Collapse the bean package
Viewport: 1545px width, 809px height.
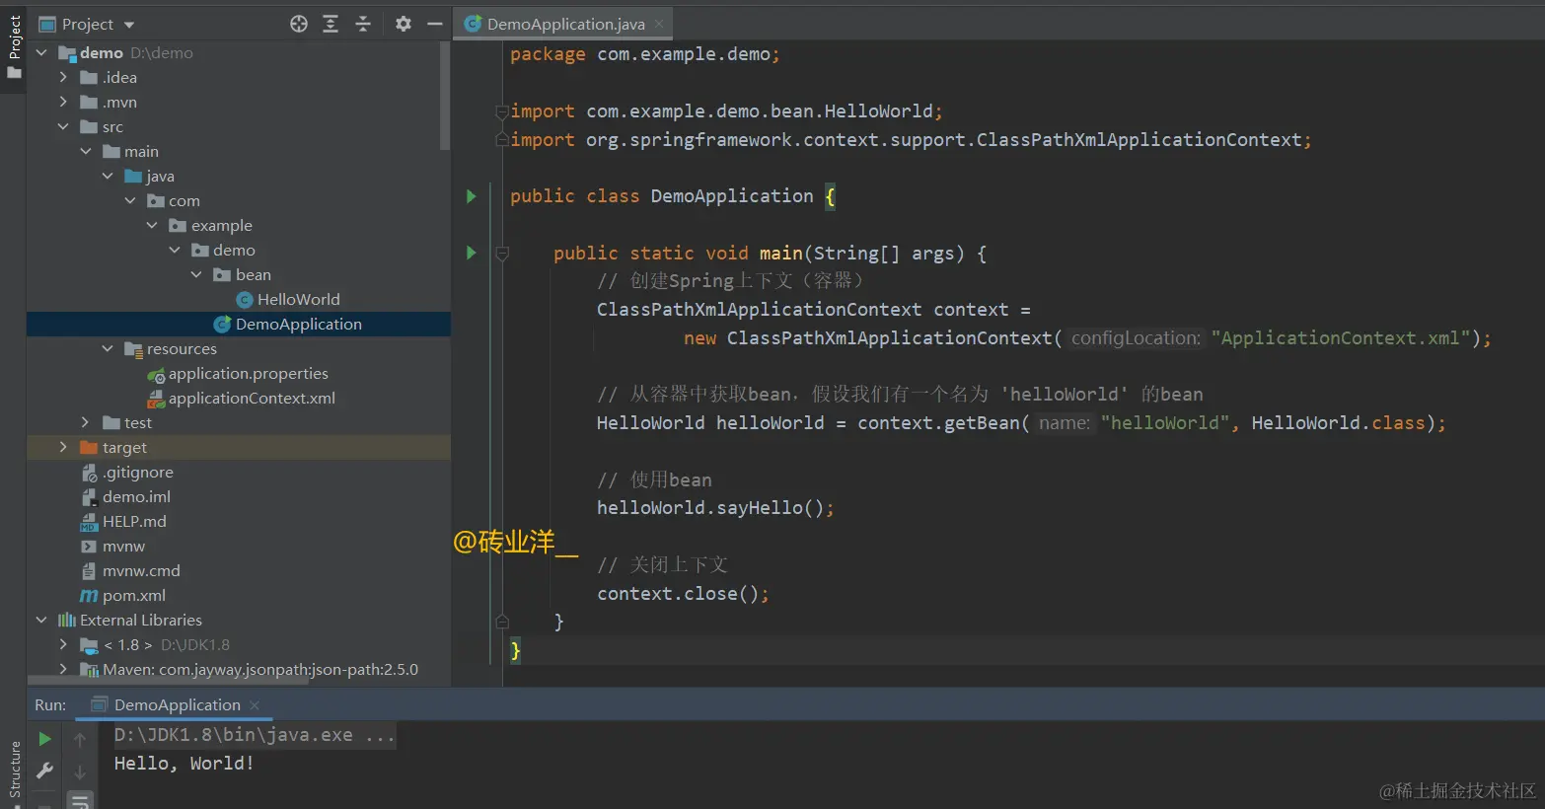pyautogui.click(x=196, y=274)
